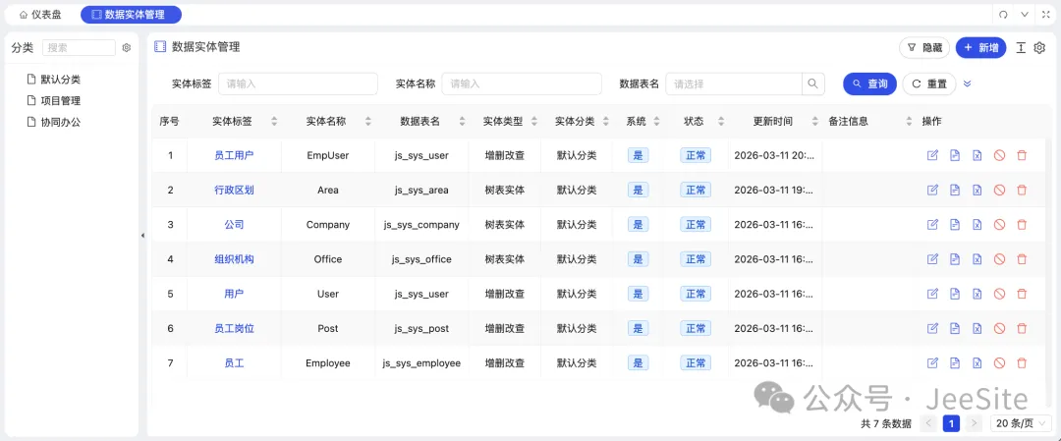This screenshot has height=441, width=1061.
Task: Switch to the 仪表盘 tab
Action: [x=40, y=15]
